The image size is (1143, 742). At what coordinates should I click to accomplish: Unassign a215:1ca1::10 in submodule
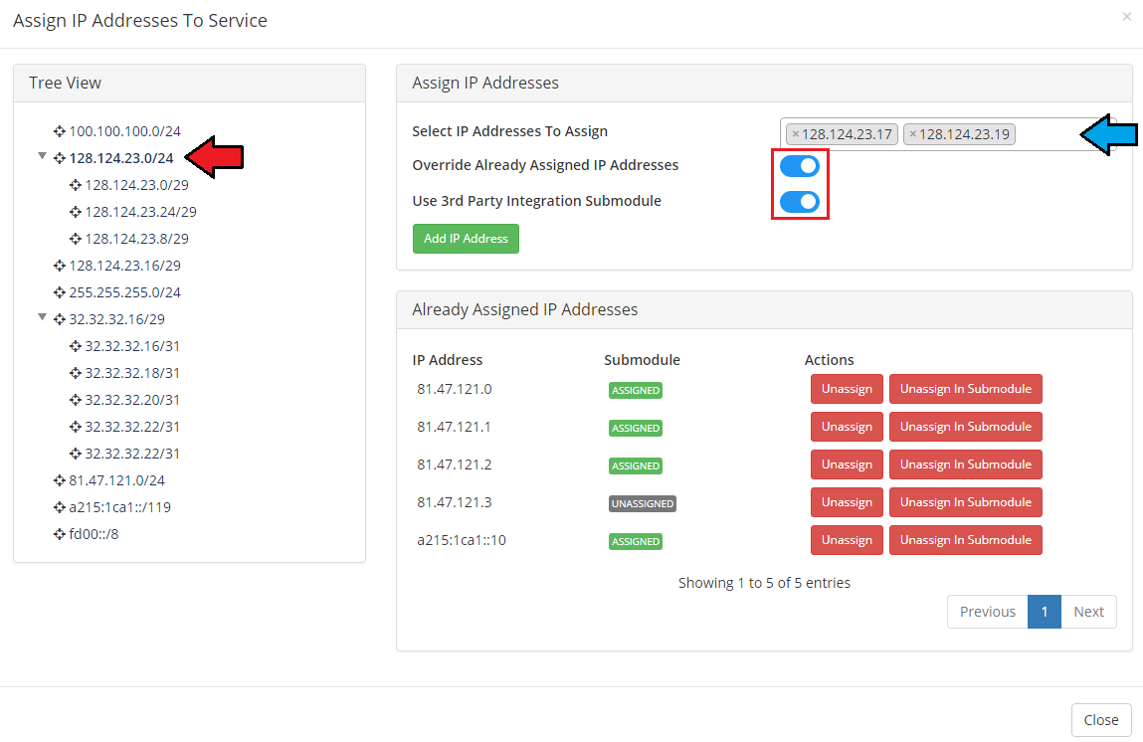click(965, 540)
